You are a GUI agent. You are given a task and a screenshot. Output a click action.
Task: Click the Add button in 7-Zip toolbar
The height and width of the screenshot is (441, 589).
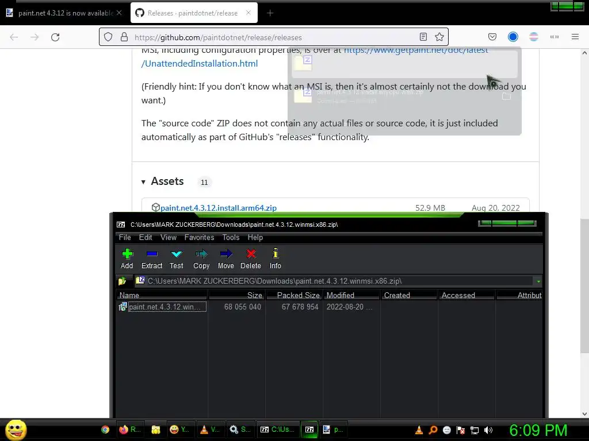coord(127,259)
